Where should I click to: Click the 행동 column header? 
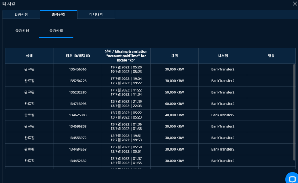271,56
